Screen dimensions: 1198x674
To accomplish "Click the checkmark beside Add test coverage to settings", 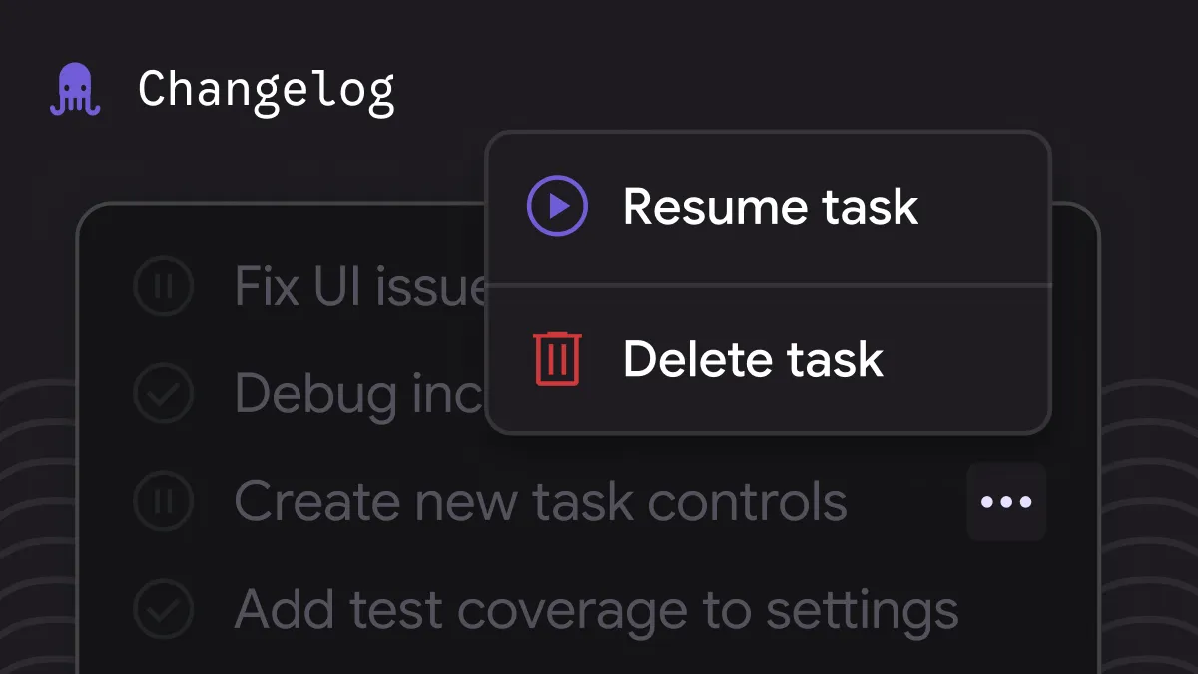I will pos(164,609).
